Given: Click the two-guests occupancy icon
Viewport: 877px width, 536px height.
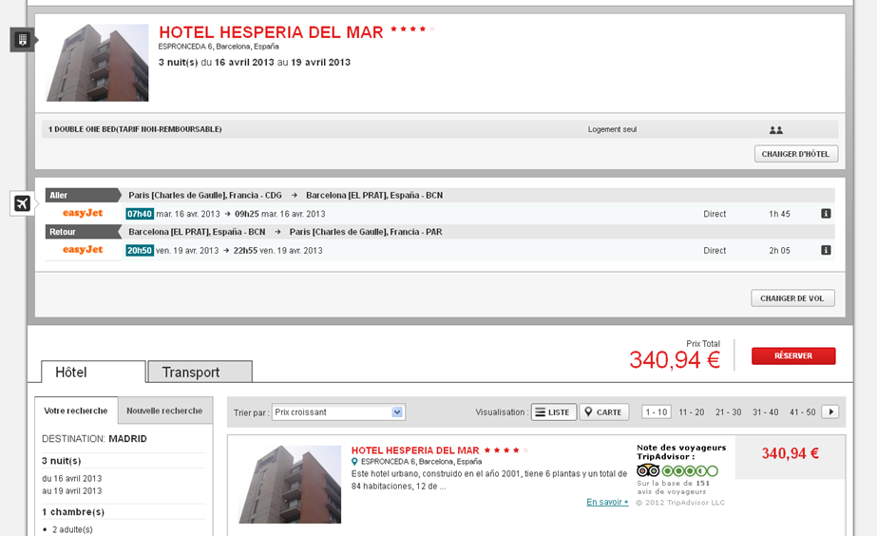Looking at the screenshot, I should pyautogui.click(x=775, y=130).
